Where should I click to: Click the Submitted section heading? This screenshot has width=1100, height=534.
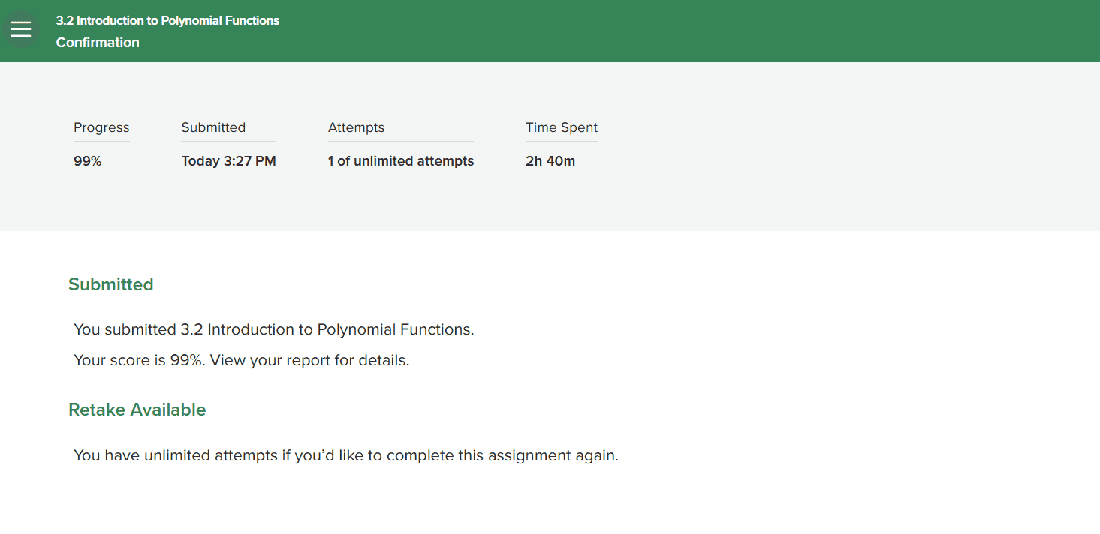(110, 284)
